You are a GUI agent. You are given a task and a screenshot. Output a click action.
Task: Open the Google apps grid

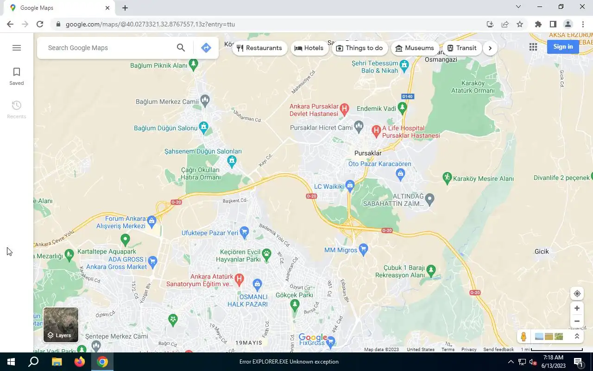tap(533, 47)
